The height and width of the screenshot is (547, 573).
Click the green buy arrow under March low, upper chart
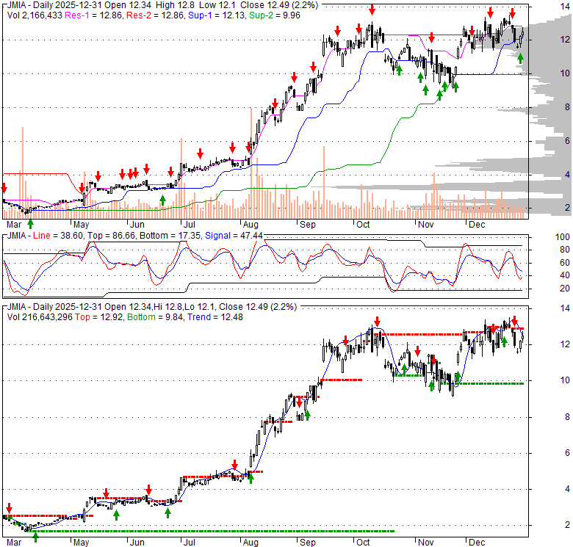pos(30,223)
